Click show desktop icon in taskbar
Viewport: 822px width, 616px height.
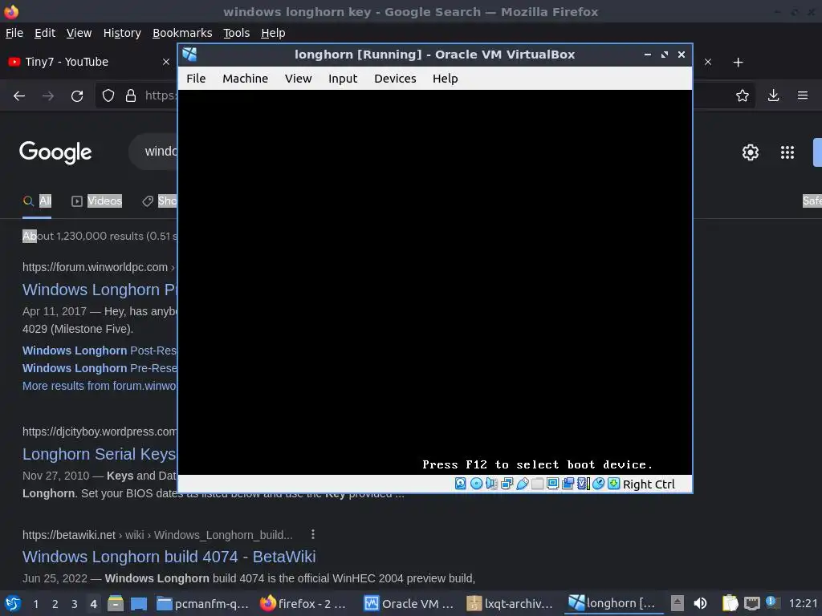click(138, 603)
